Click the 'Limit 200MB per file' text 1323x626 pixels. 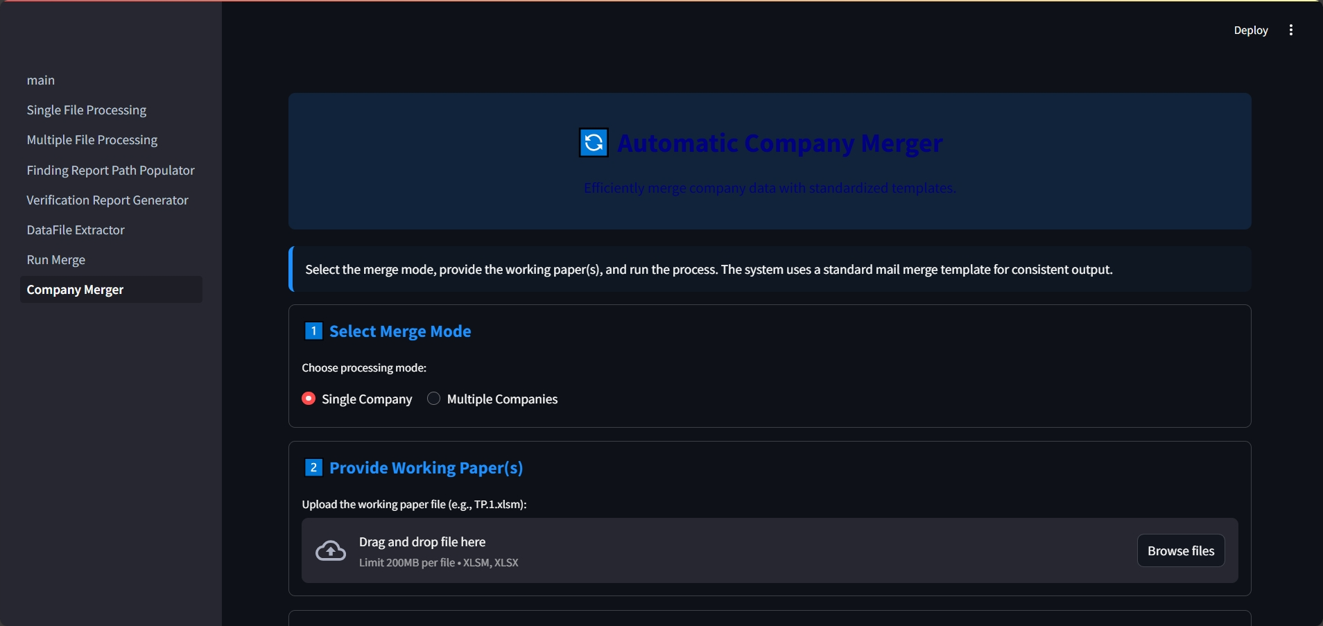click(x=438, y=563)
